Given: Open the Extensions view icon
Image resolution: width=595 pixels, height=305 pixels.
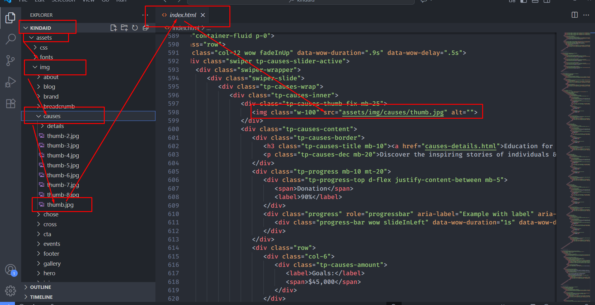Looking at the screenshot, I should click(10, 104).
